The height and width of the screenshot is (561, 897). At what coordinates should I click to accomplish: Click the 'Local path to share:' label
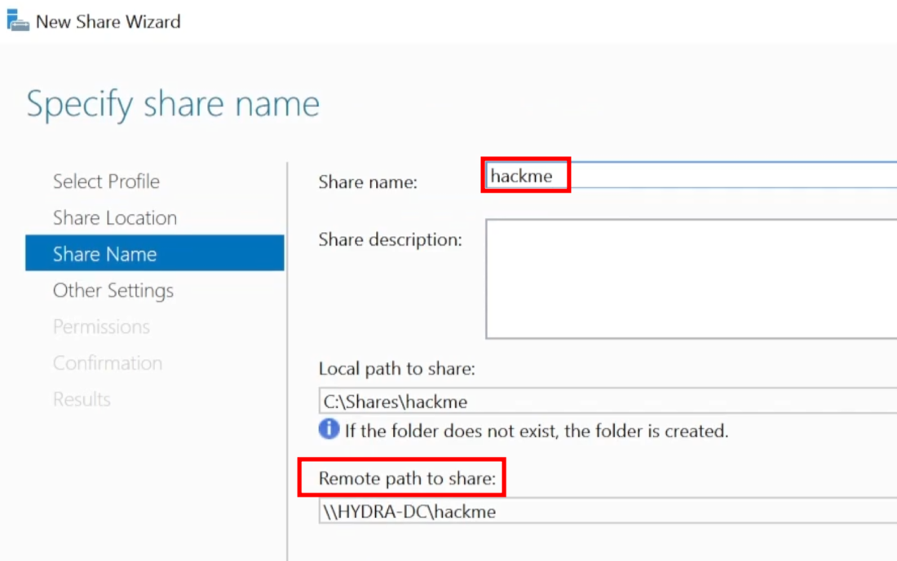[396, 369]
